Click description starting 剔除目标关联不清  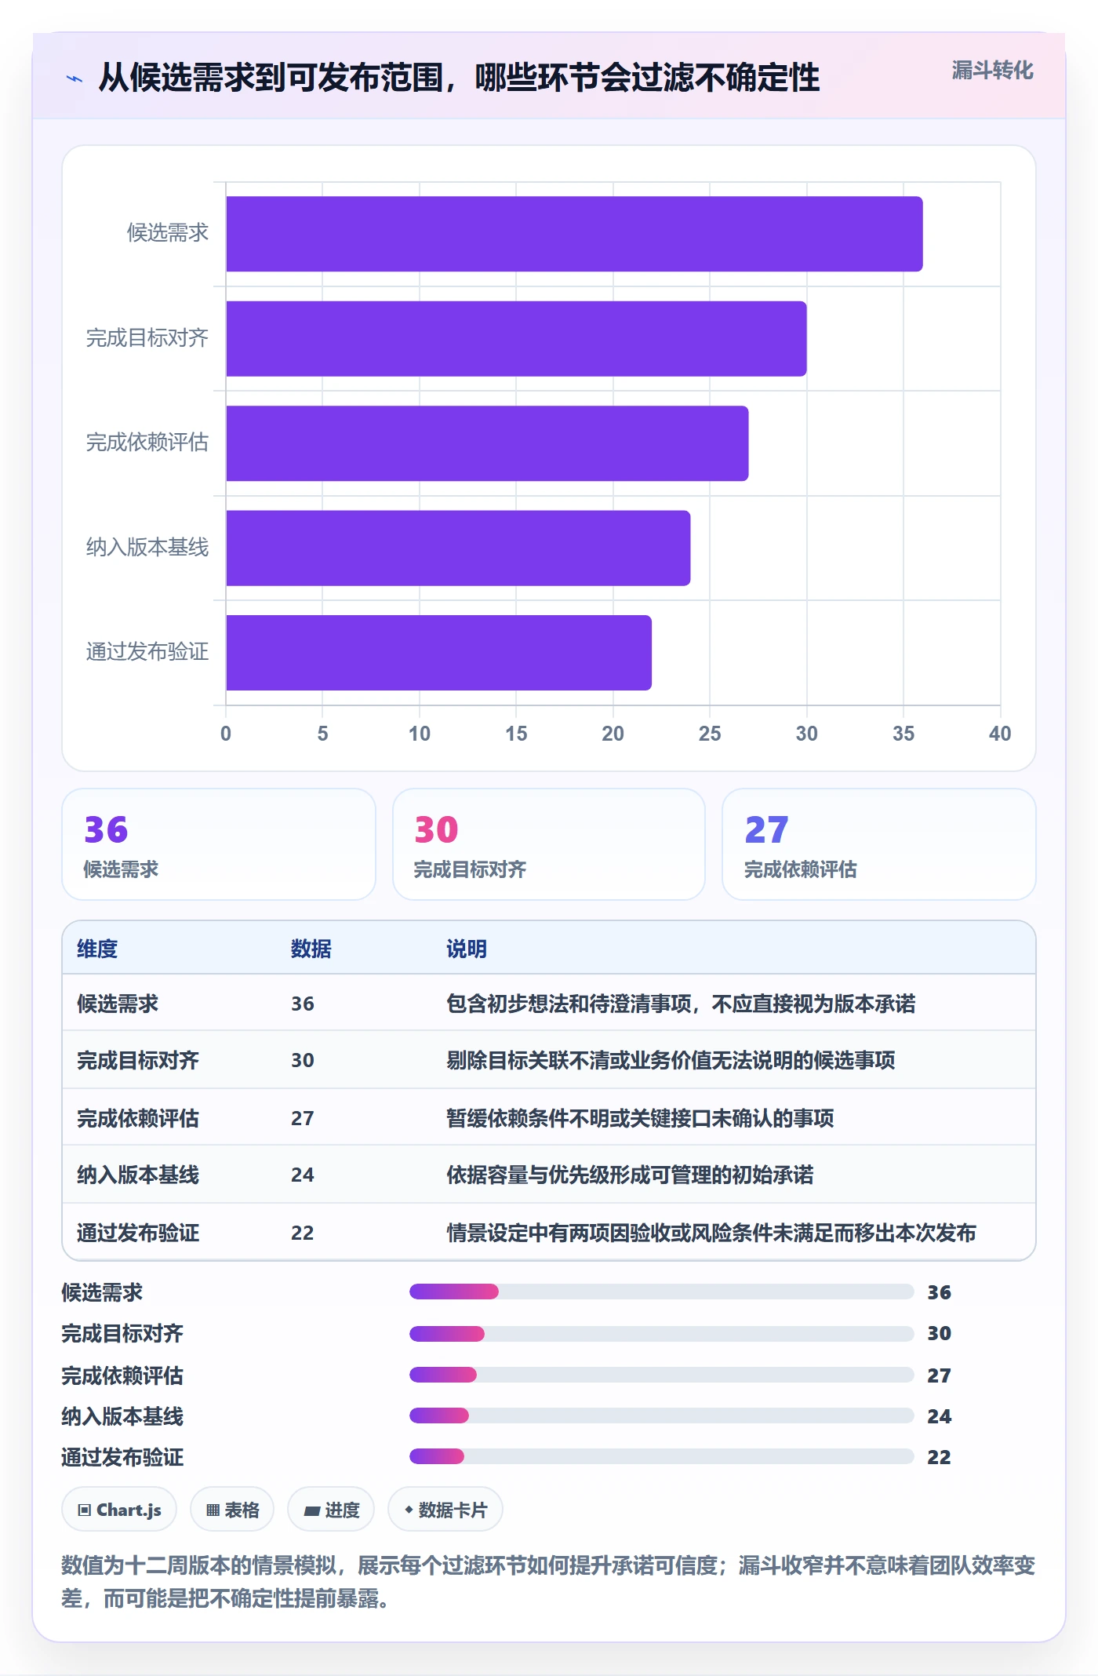tap(671, 1060)
